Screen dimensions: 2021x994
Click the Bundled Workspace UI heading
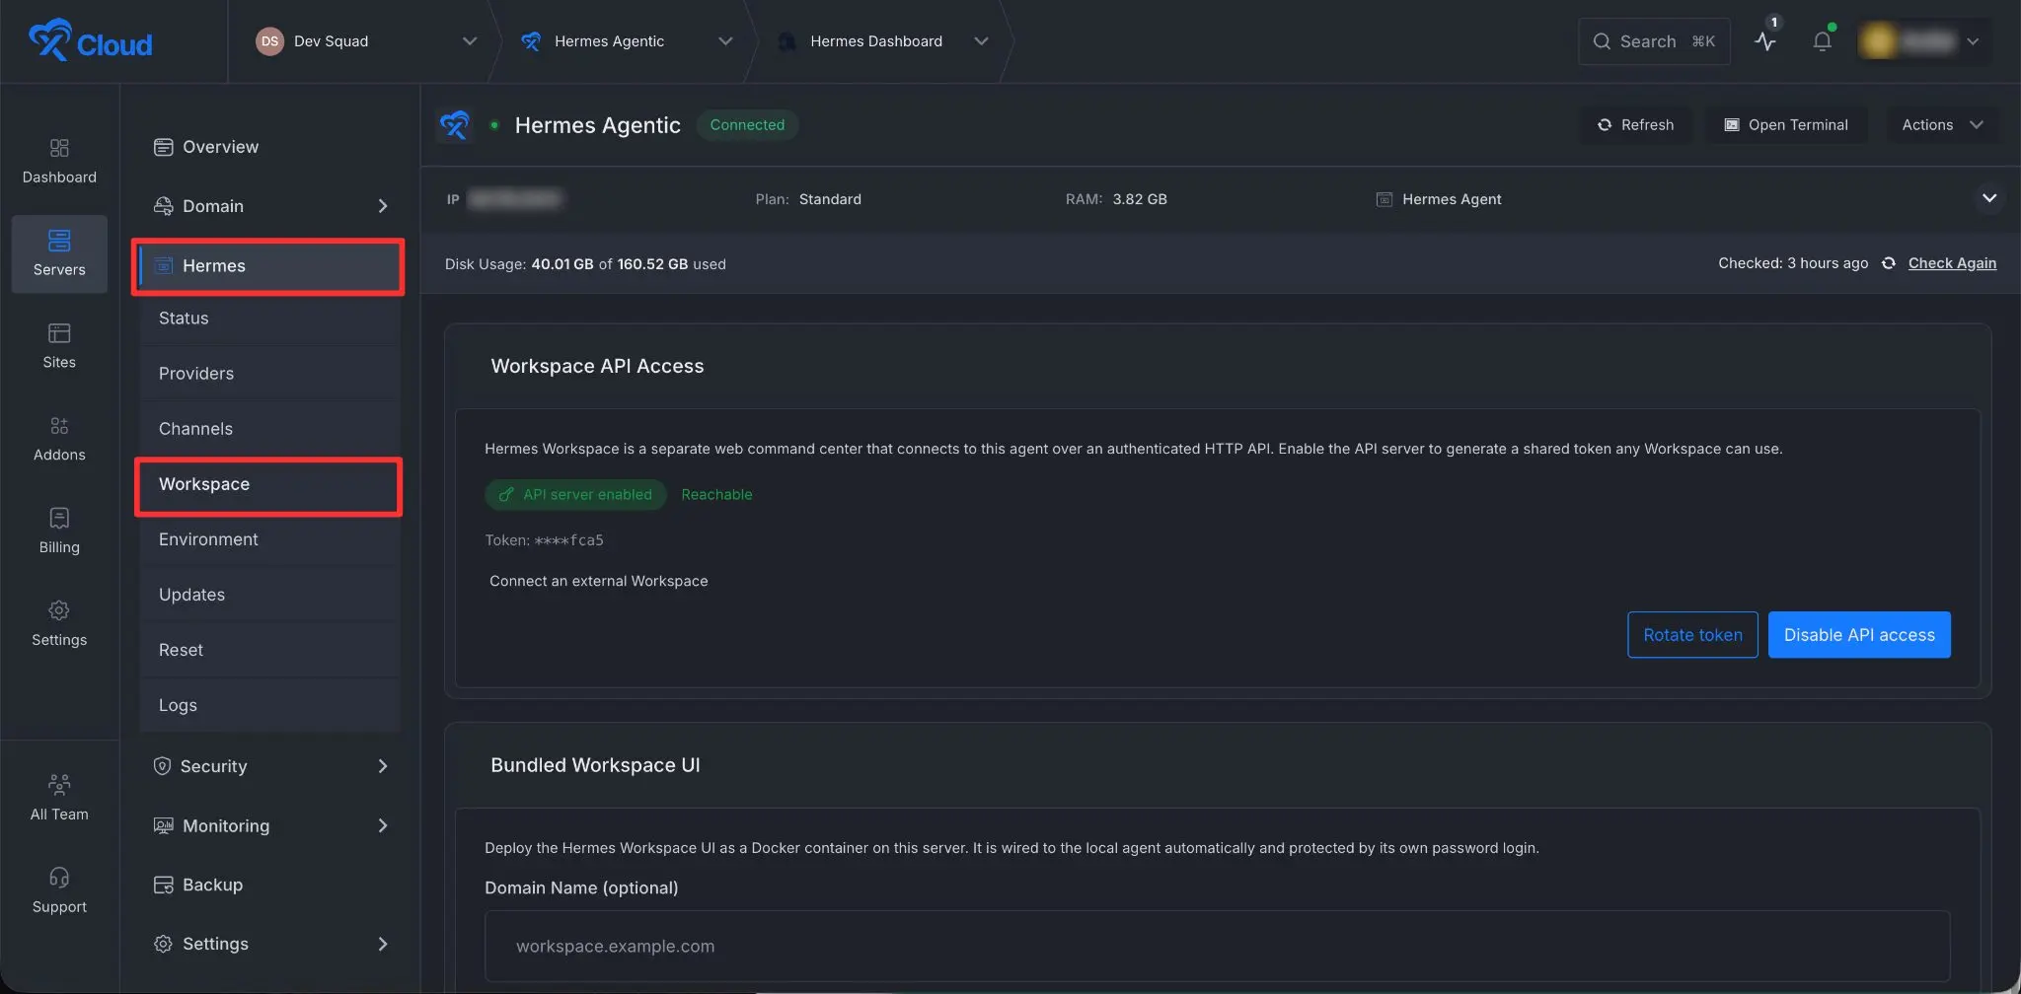595,765
